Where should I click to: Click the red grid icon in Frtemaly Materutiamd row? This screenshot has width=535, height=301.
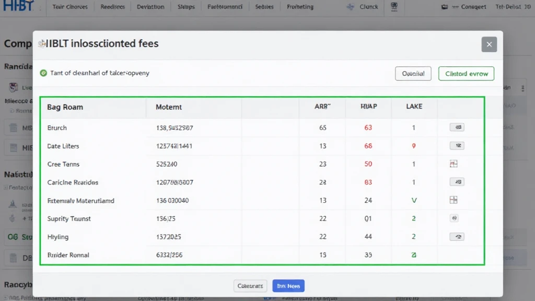pyautogui.click(x=453, y=200)
